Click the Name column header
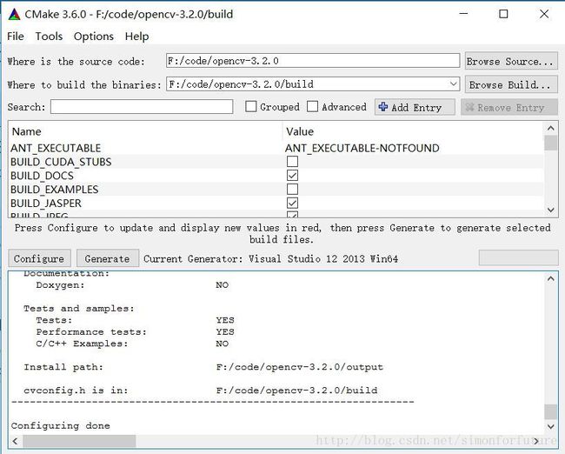 coord(27,131)
